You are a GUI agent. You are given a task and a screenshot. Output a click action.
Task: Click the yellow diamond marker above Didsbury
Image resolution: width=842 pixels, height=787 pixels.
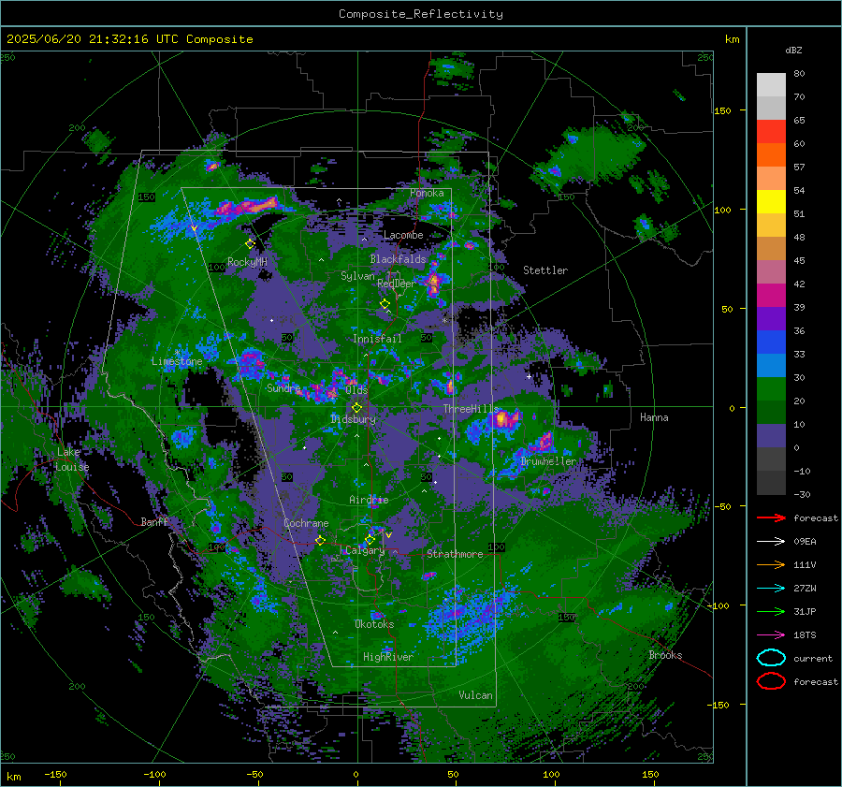pos(356,408)
